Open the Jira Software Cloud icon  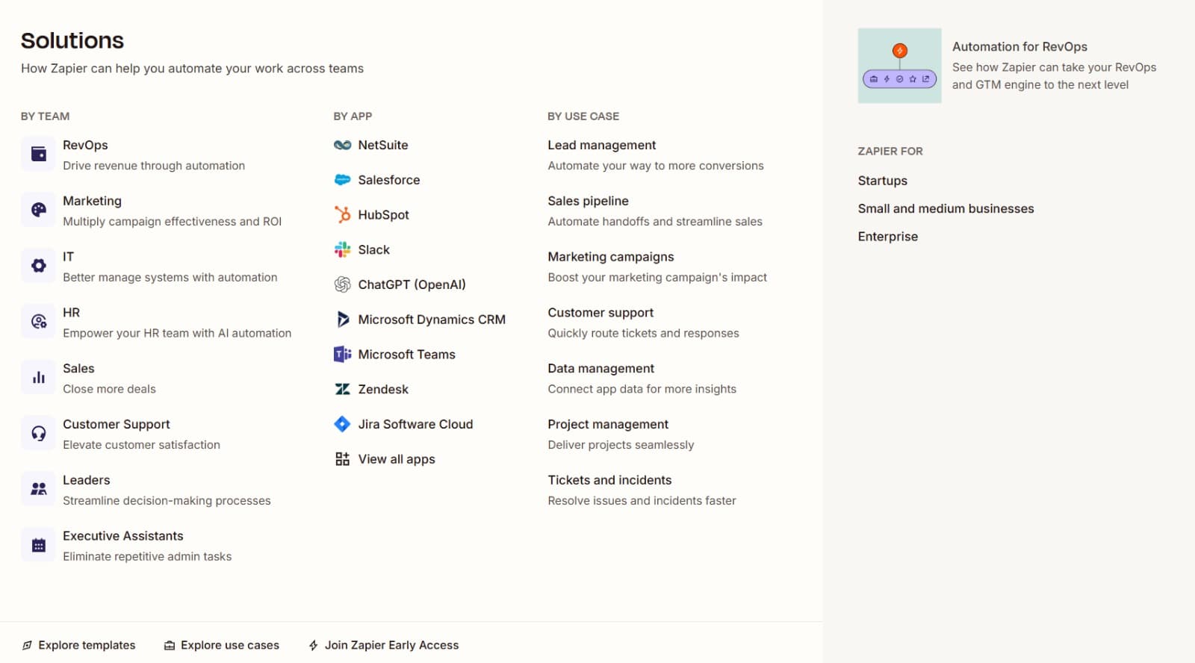(x=342, y=424)
